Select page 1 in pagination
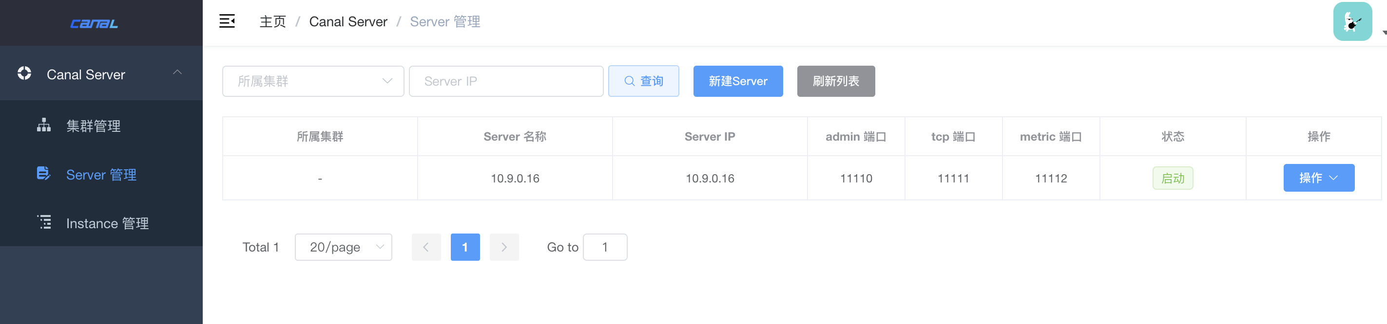Viewport: 1387px width, 324px height. pos(464,247)
